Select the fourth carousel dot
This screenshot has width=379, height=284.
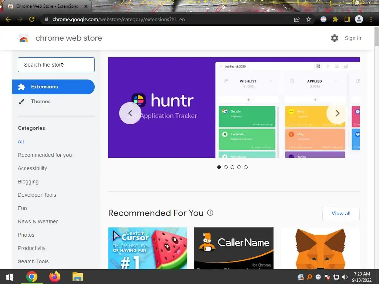coord(239,167)
